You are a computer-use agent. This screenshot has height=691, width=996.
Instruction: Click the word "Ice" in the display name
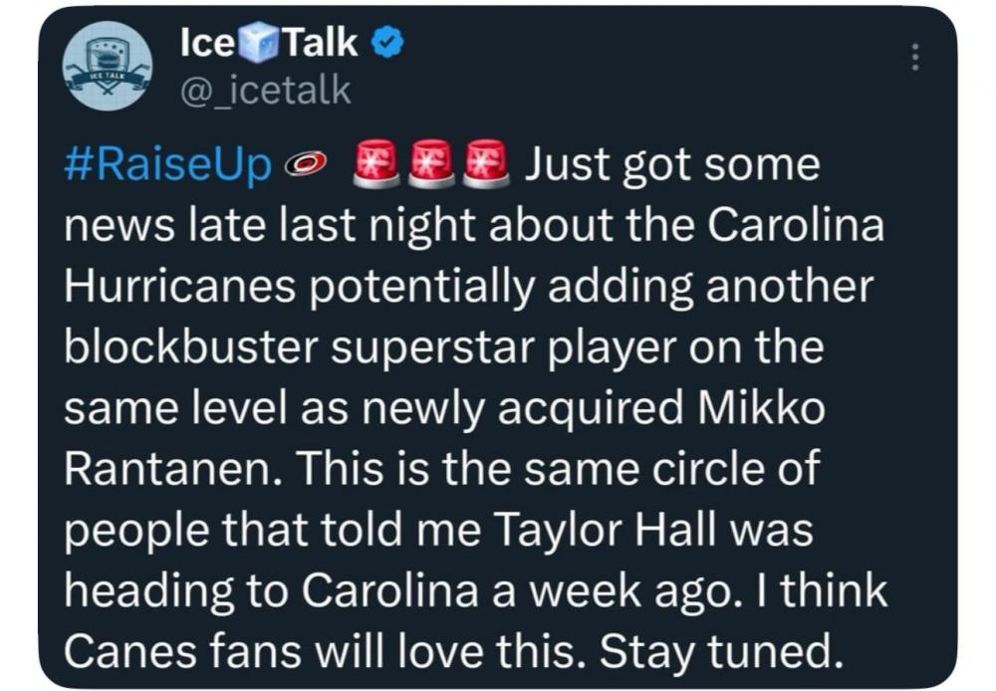pyautogui.click(x=207, y=43)
